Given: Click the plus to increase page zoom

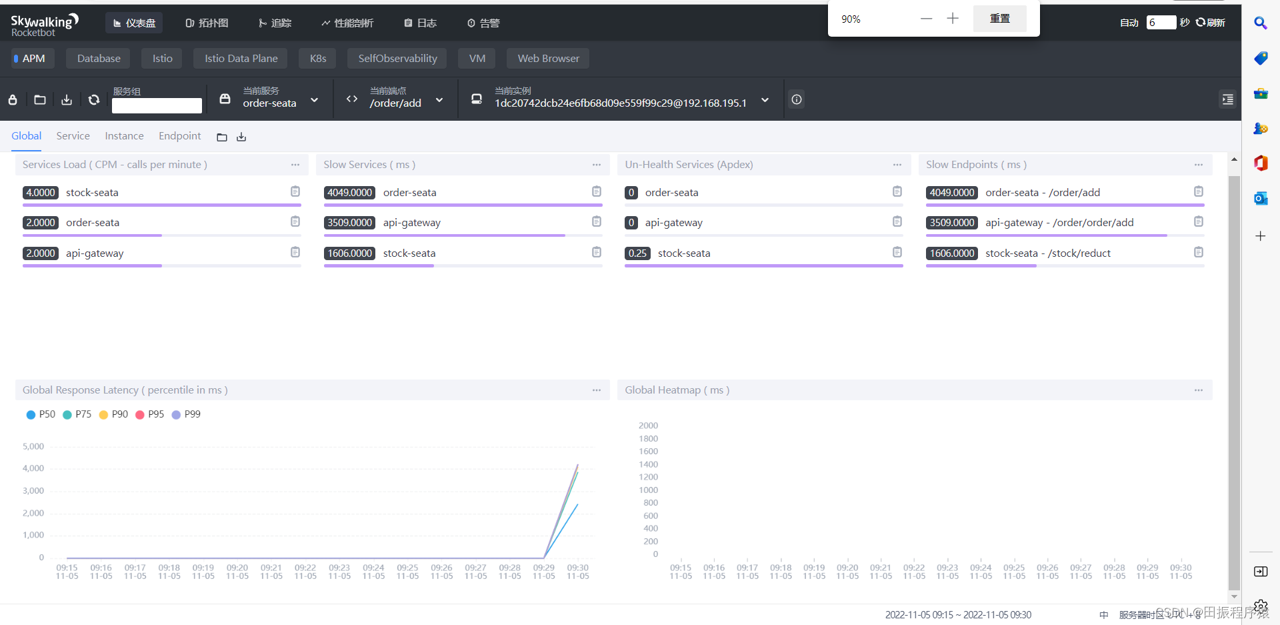Looking at the screenshot, I should pyautogui.click(x=952, y=19).
